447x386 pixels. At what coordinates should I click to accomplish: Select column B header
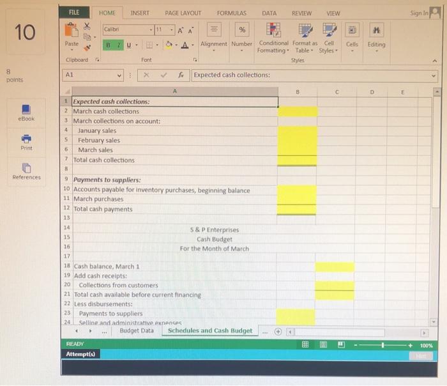pos(298,92)
